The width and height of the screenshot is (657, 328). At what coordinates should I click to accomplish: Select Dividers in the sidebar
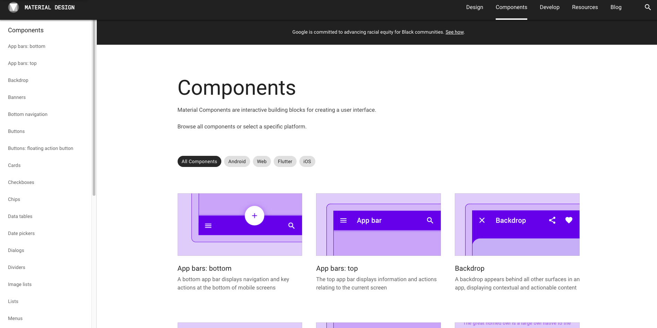pyautogui.click(x=17, y=267)
